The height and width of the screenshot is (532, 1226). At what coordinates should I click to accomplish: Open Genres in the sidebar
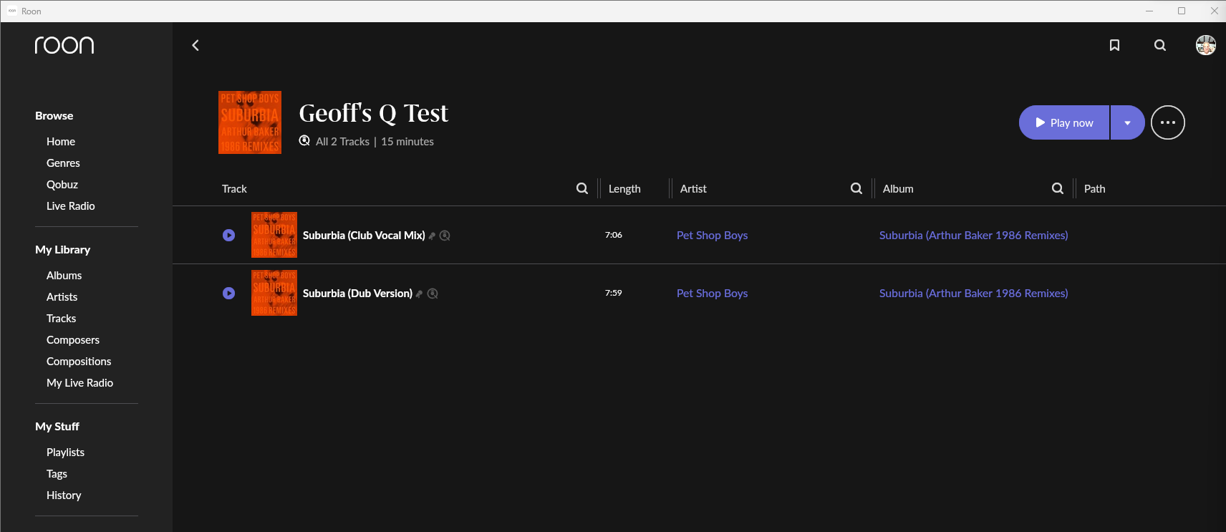[63, 163]
